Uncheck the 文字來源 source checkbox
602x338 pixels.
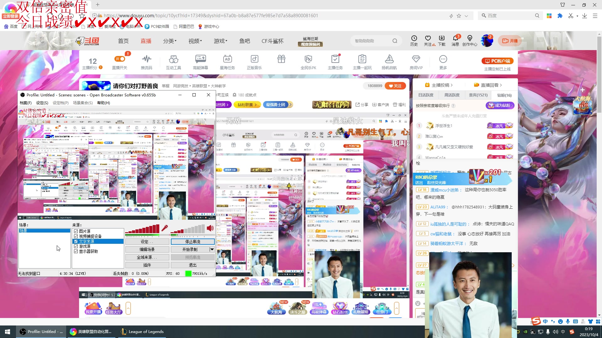(x=76, y=241)
